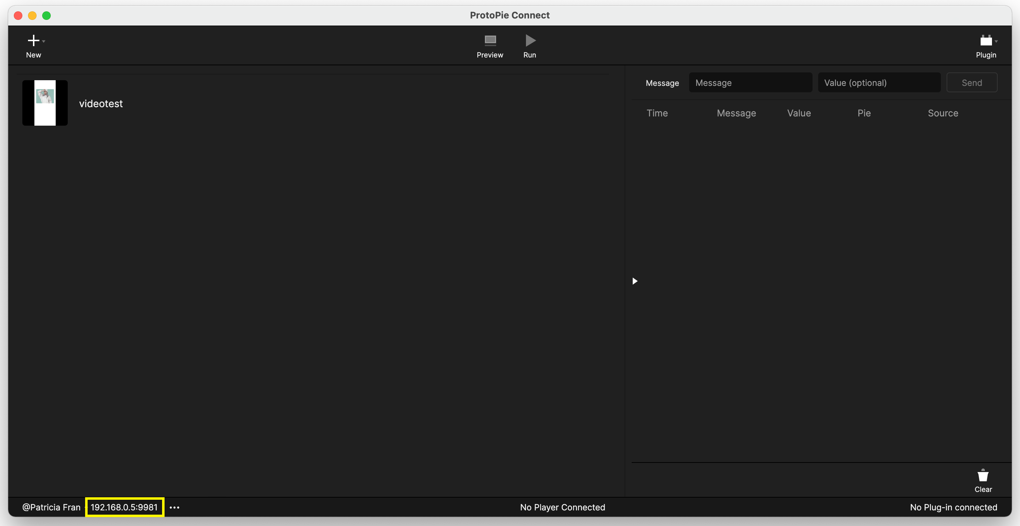Viewport: 1020px width, 526px height.
Task: Open the three-dot more options menu
Action: (x=174, y=508)
